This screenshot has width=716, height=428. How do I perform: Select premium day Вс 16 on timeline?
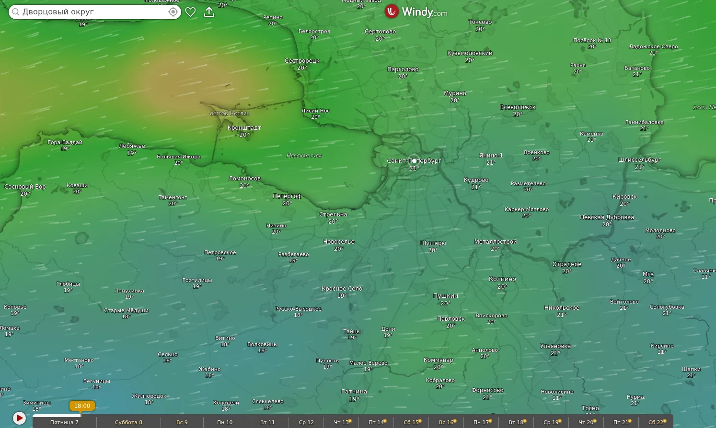[446, 422]
